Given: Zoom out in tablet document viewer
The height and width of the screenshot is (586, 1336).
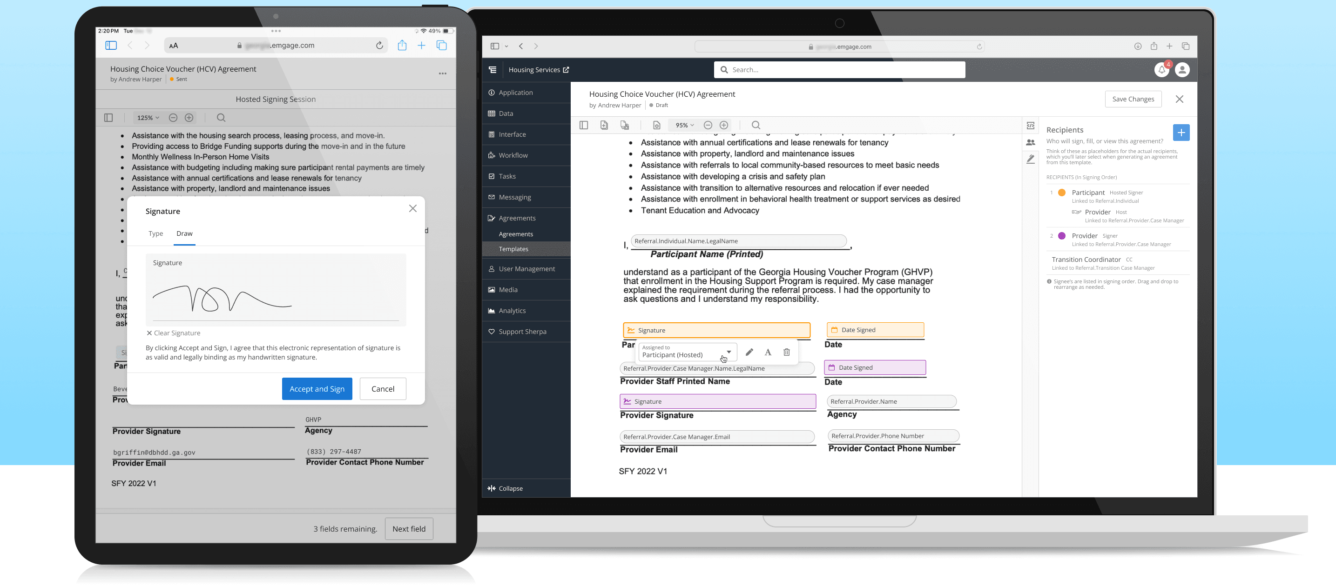Looking at the screenshot, I should coord(173,118).
